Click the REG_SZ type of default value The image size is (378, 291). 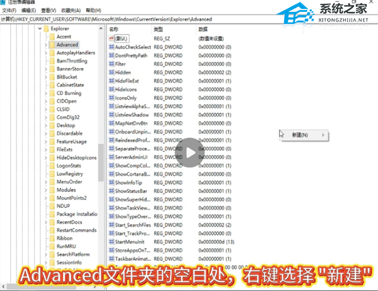click(x=162, y=38)
